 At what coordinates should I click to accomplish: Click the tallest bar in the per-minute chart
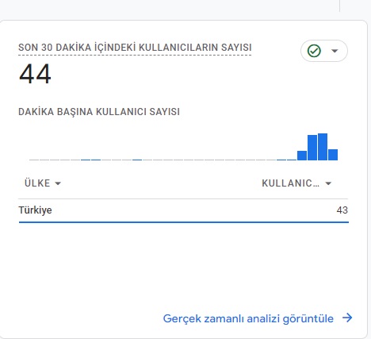pos(323,147)
